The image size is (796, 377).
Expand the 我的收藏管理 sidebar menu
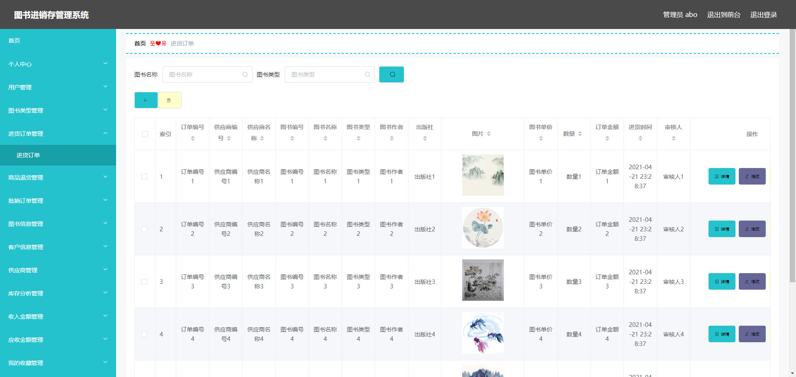click(x=58, y=363)
